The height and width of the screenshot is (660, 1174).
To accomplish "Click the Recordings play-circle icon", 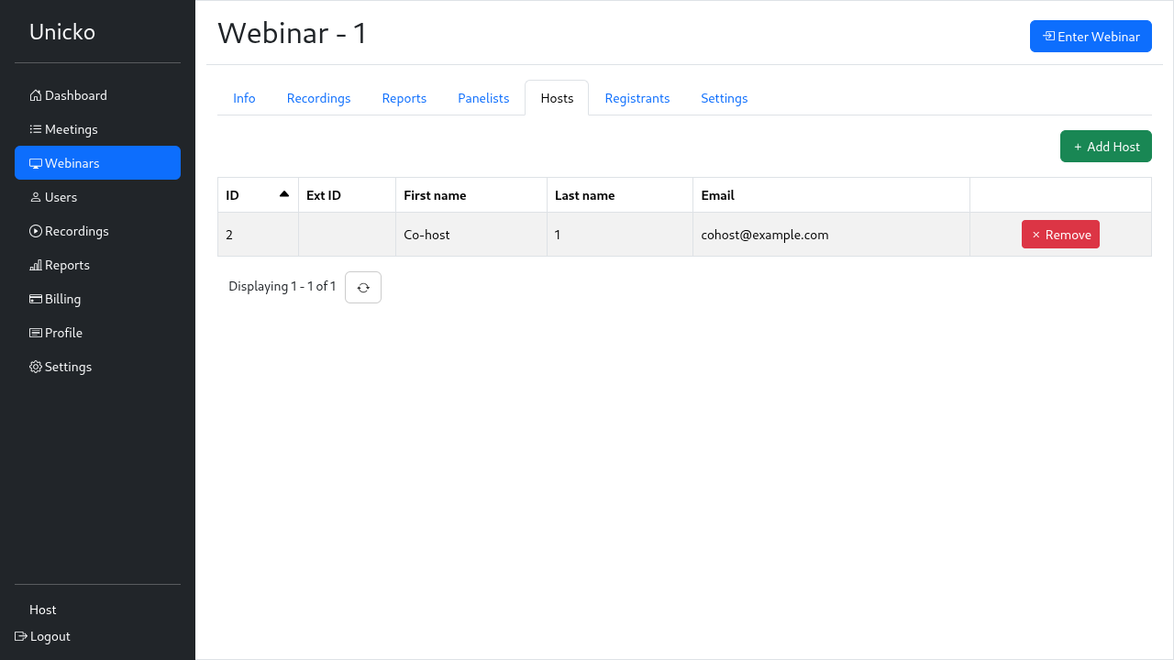I will [x=36, y=231].
